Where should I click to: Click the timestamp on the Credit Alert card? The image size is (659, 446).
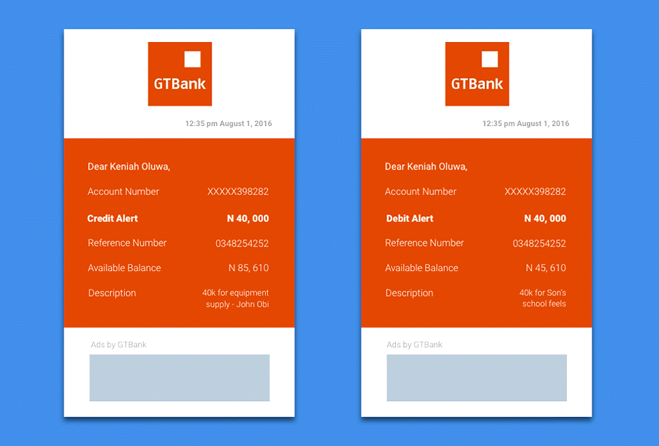point(228,123)
